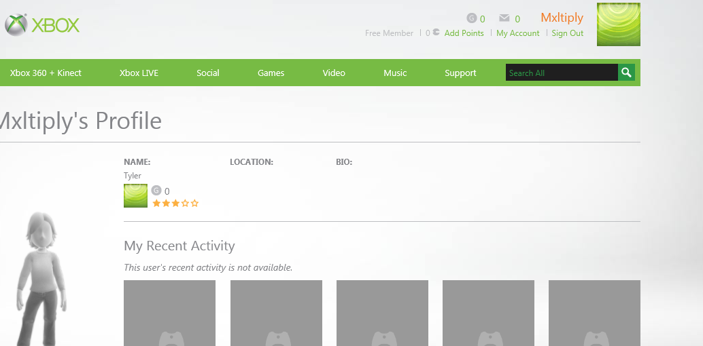Click the Xbox sphere logo
703x346 pixels.
[16, 24]
